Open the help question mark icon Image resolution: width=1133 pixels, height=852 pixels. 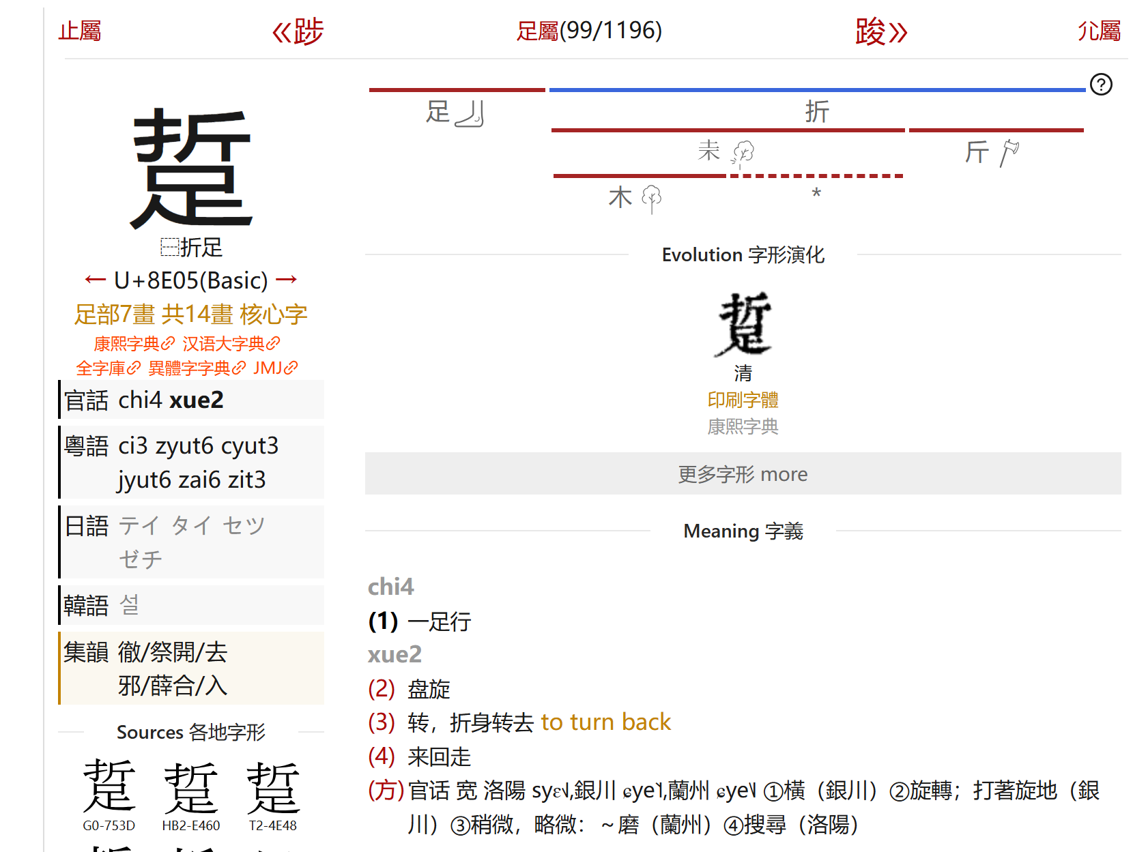(1102, 85)
